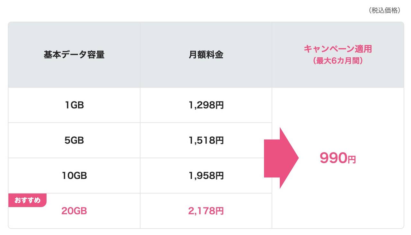Click blank area directly below 990円 price
The height and width of the screenshot is (235, 411).
(x=338, y=195)
